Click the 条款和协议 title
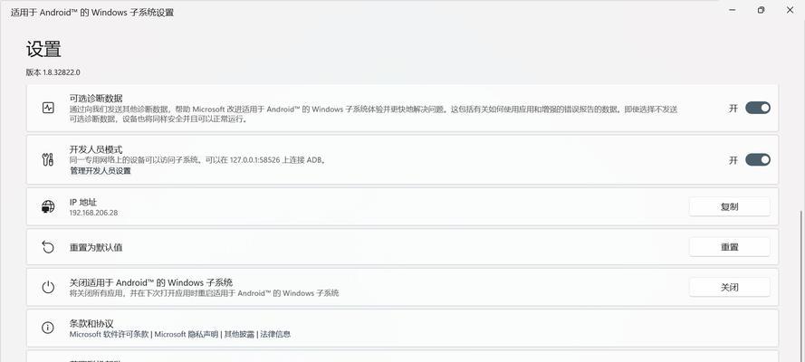The image size is (805, 362). (91, 324)
